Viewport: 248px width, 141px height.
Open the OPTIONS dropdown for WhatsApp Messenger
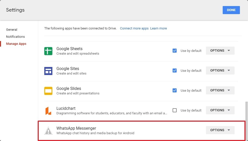(220, 130)
